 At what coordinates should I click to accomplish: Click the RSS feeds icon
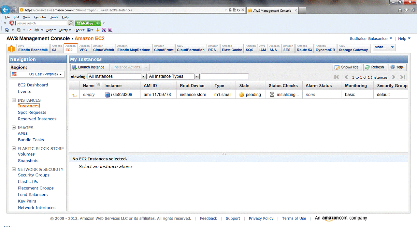click(19, 30)
